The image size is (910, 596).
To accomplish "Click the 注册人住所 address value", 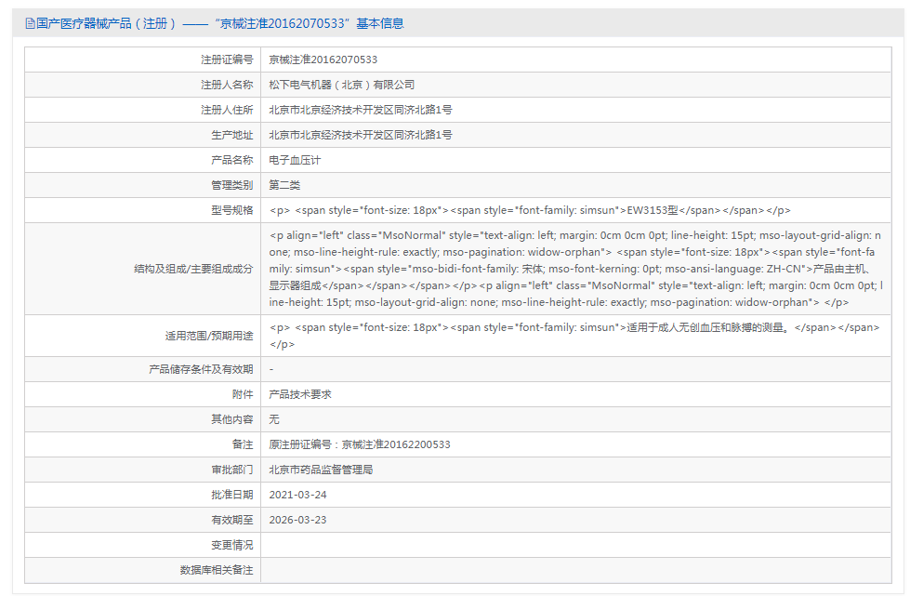I will (x=360, y=110).
